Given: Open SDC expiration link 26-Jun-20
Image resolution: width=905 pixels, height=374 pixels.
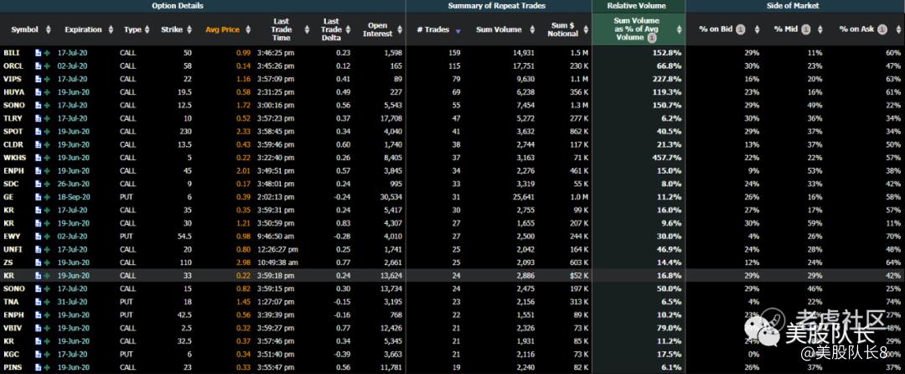Looking at the screenshot, I should pos(72,184).
